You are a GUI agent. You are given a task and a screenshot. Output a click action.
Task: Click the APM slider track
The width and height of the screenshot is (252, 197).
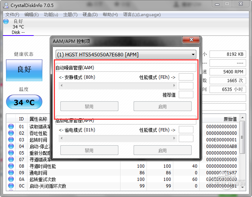[x=118, y=138]
